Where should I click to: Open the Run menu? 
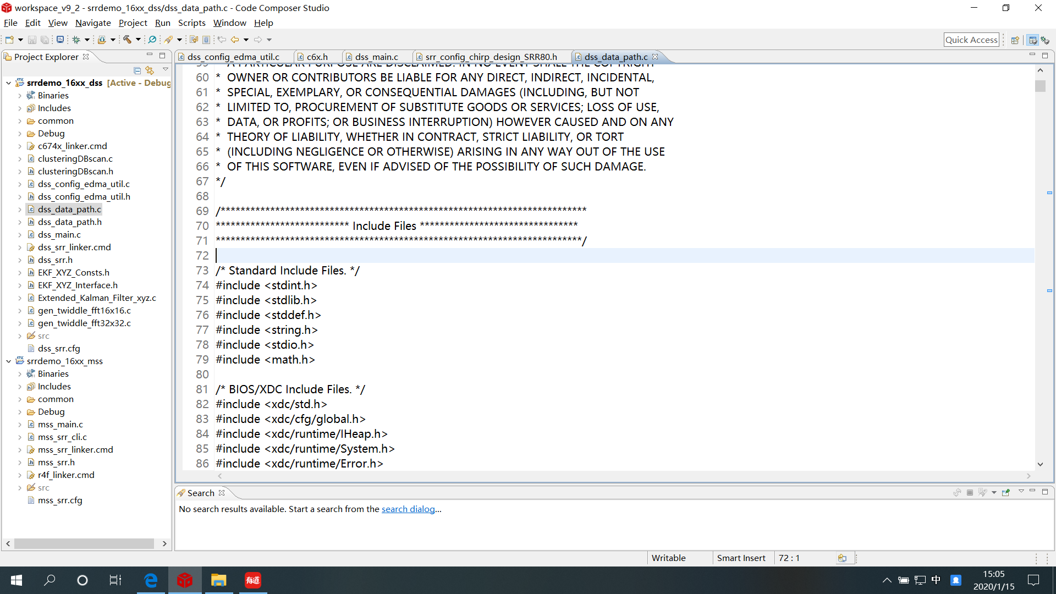[162, 23]
